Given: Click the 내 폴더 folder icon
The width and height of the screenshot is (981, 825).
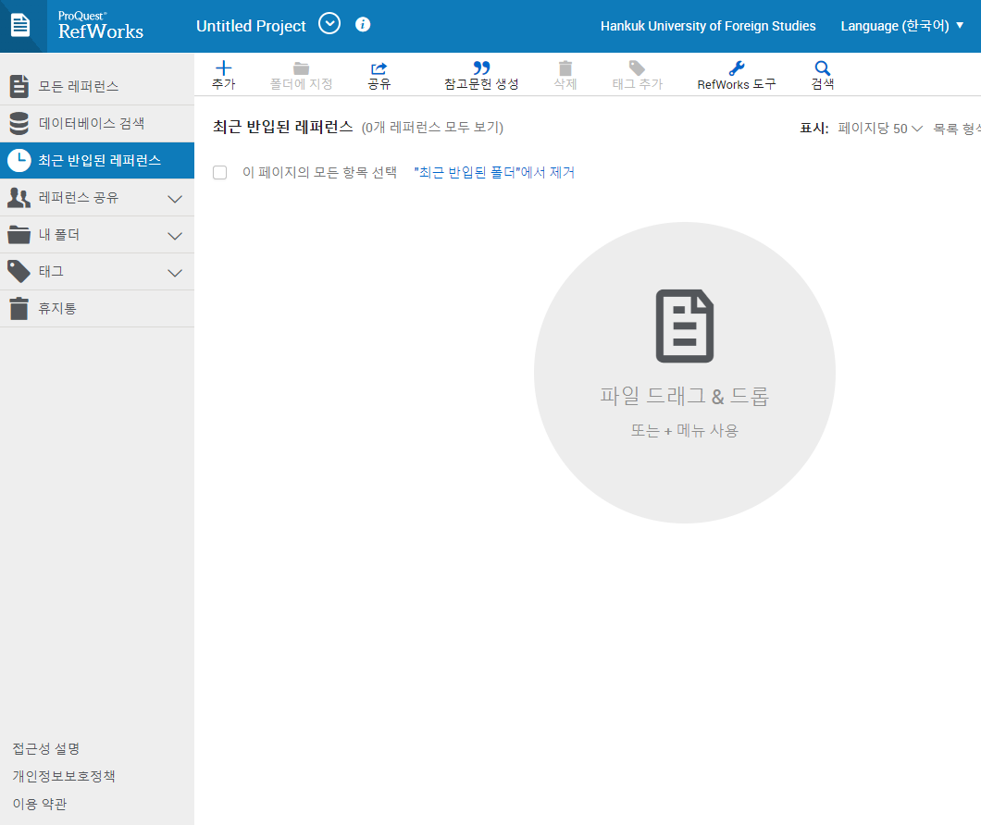Looking at the screenshot, I should (x=19, y=235).
